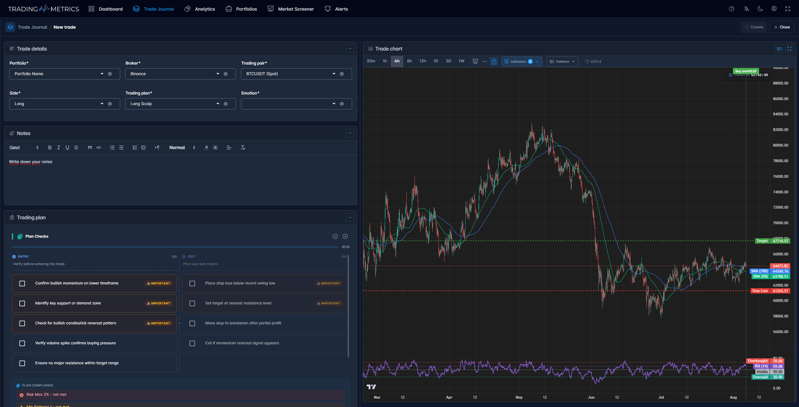
Task: Open Analytics in top navigation
Action: [x=200, y=9]
